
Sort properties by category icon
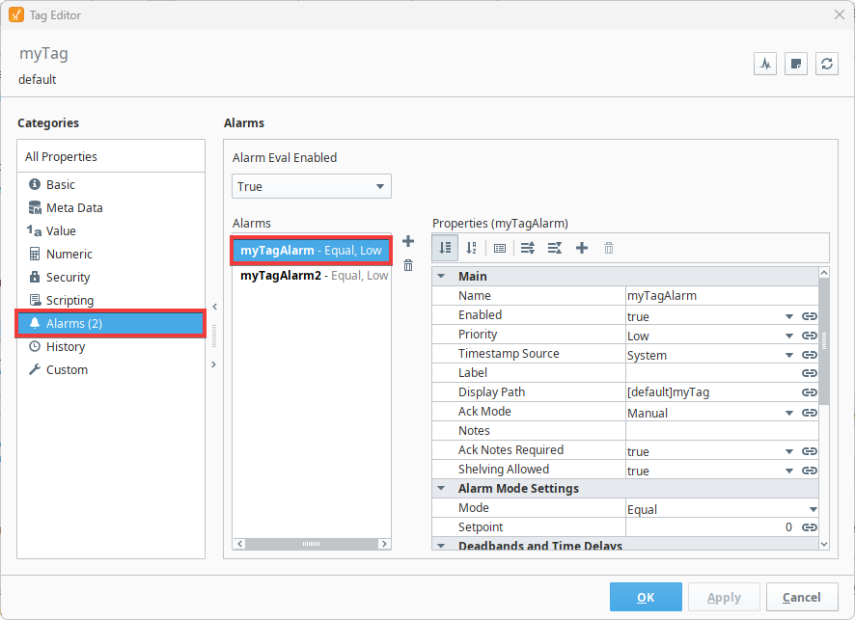(x=445, y=249)
